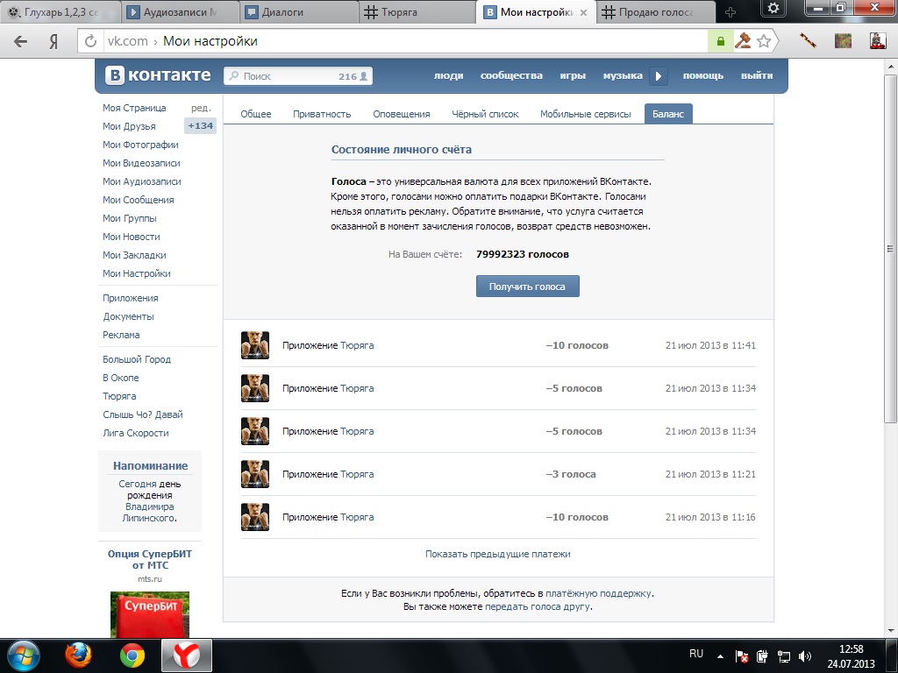Open 'Приложения' in sidebar

tap(130, 298)
